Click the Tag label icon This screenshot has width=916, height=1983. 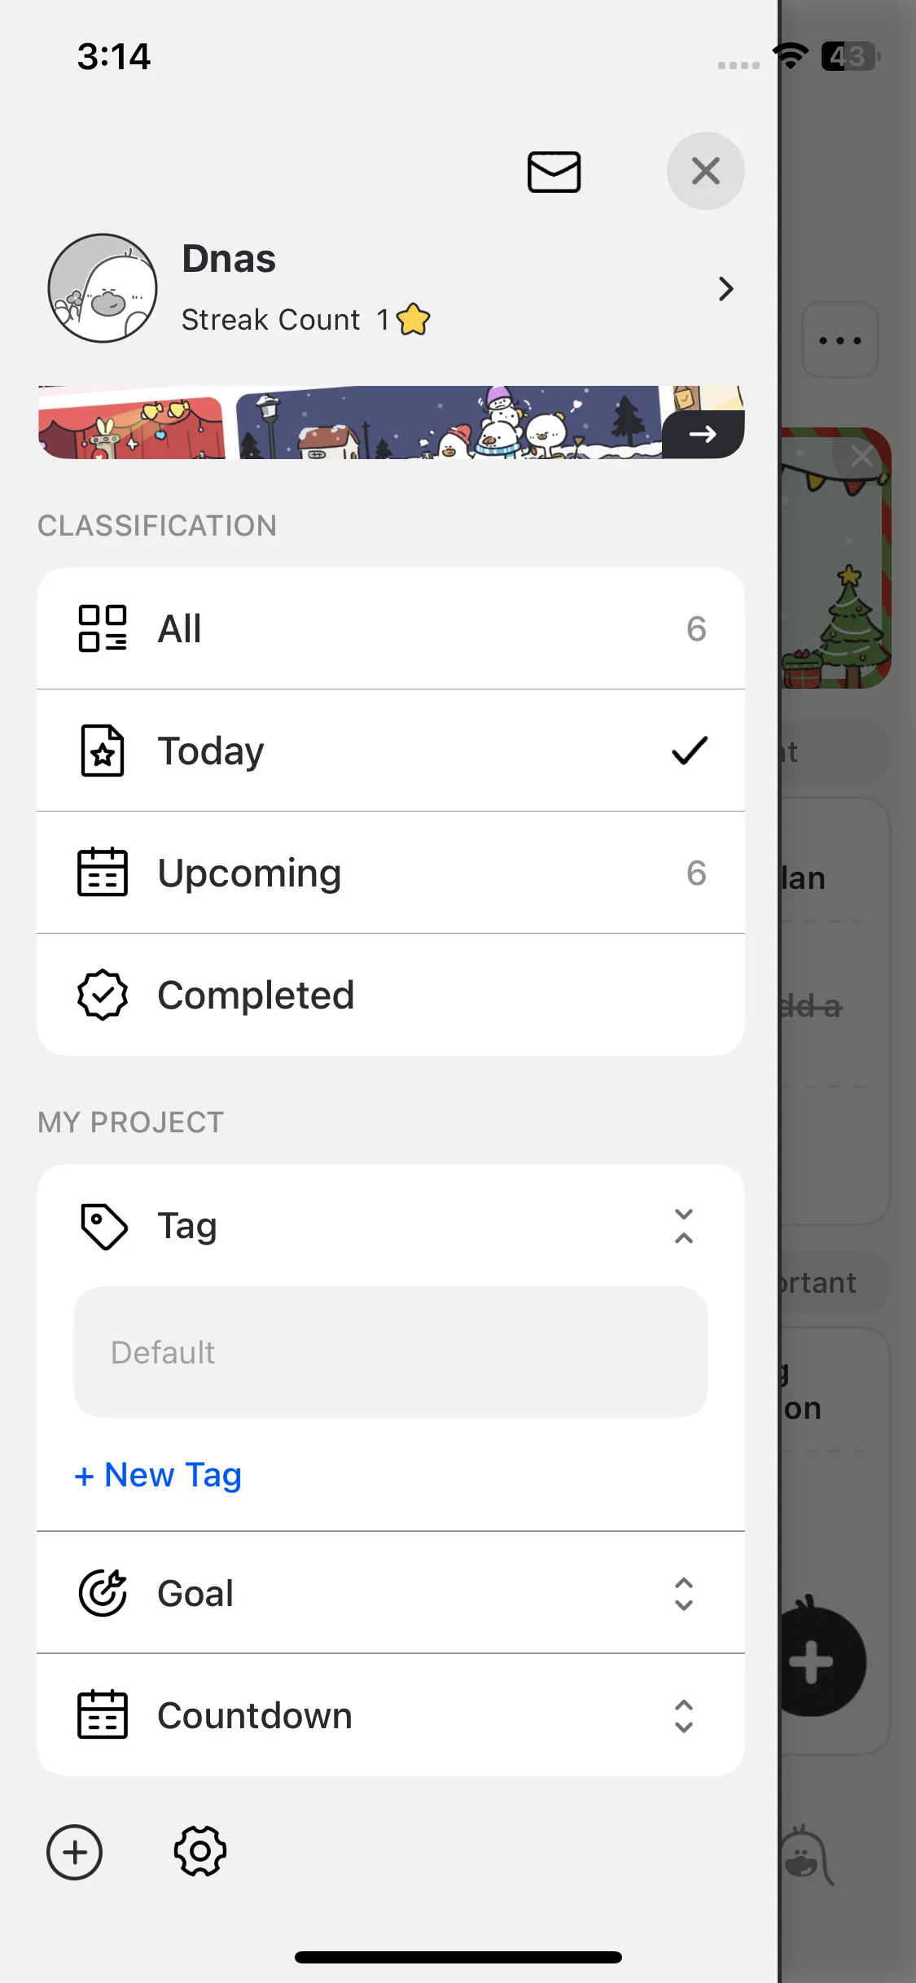103,1226
